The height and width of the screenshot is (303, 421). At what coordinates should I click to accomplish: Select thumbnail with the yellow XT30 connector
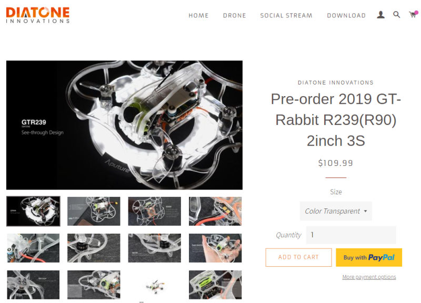94,211
